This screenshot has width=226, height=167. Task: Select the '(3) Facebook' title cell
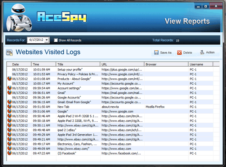(67, 153)
